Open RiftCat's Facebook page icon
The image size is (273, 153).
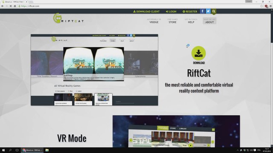point(202,11)
